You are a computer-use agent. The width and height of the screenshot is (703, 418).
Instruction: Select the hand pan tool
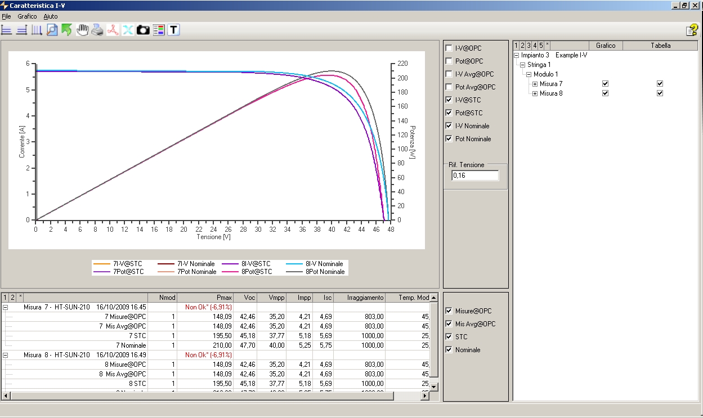[83, 30]
